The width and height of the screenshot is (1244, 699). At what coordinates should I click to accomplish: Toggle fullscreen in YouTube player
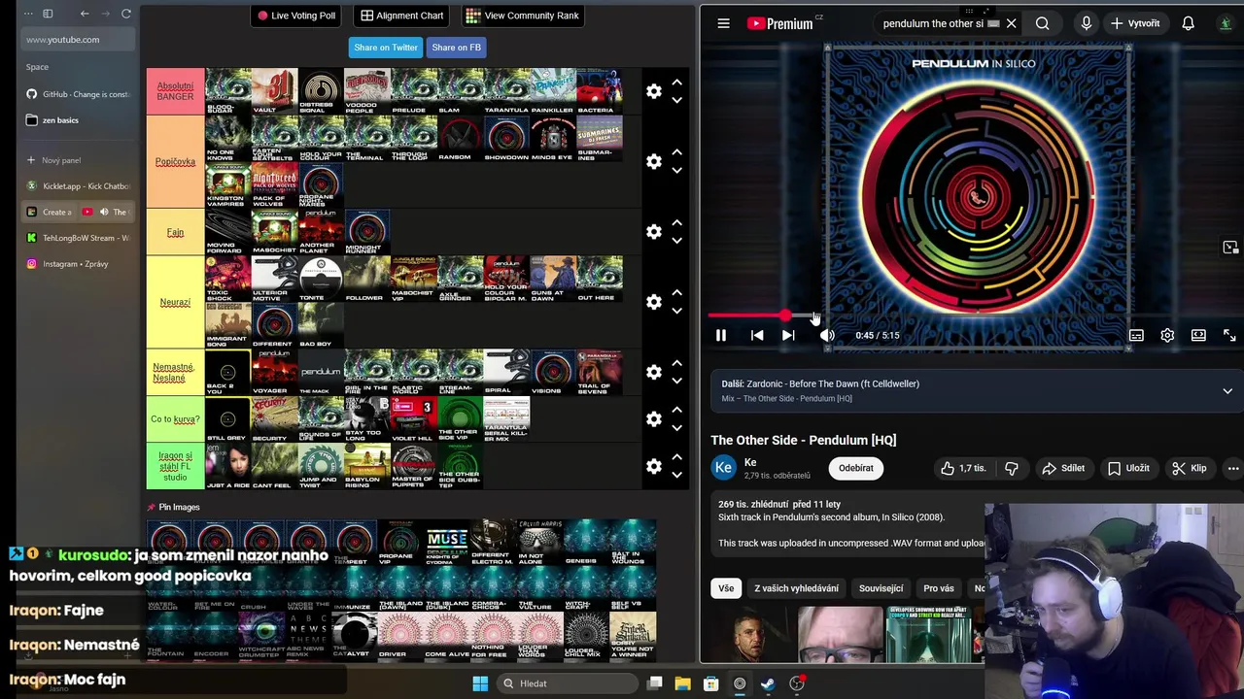point(1229,335)
